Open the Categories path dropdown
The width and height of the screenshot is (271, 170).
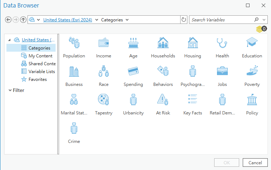click(127, 20)
